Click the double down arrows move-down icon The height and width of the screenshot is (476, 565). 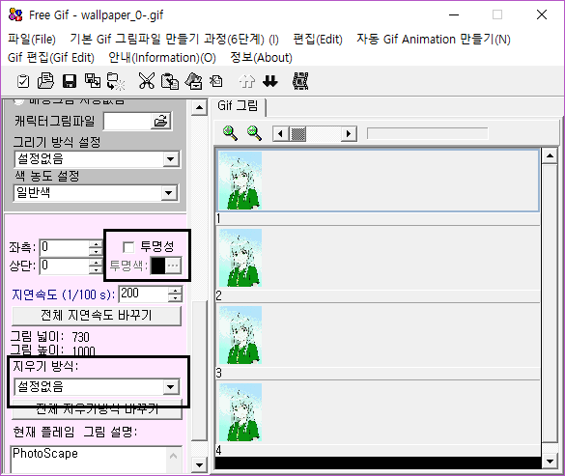pyautogui.click(x=269, y=81)
